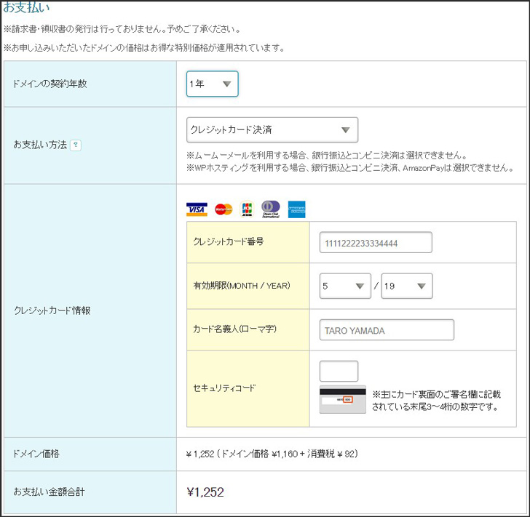Click the TARO YAMADA cardholder name field

(x=387, y=330)
